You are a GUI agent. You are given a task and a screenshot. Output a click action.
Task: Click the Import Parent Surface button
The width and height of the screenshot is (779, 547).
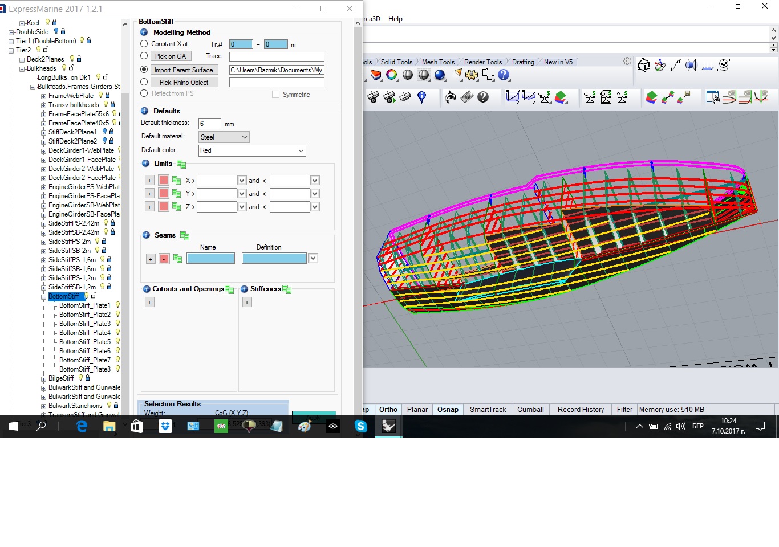pyautogui.click(x=184, y=70)
